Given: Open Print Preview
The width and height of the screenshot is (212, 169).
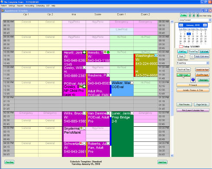Looking at the screenshot, I should click(184, 104).
